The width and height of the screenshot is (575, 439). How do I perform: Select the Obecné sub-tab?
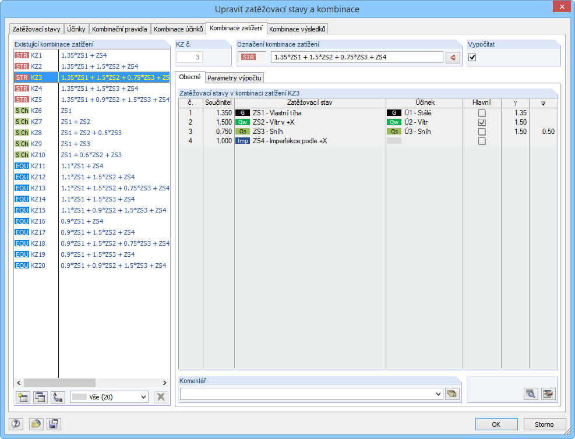pyautogui.click(x=190, y=77)
